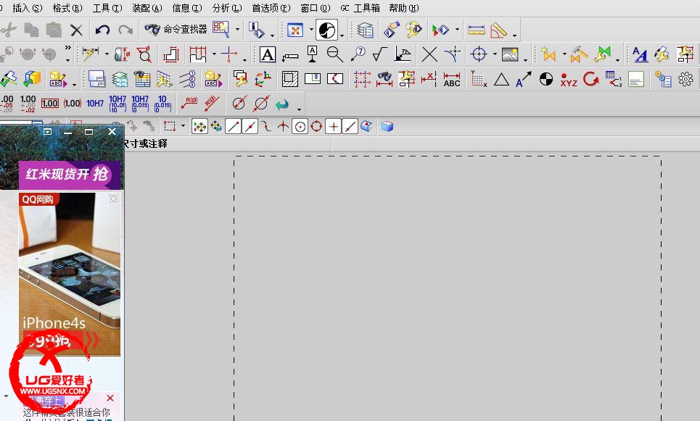Click the blue cube icon on selection bar
This screenshot has height=421, width=700.
click(387, 127)
